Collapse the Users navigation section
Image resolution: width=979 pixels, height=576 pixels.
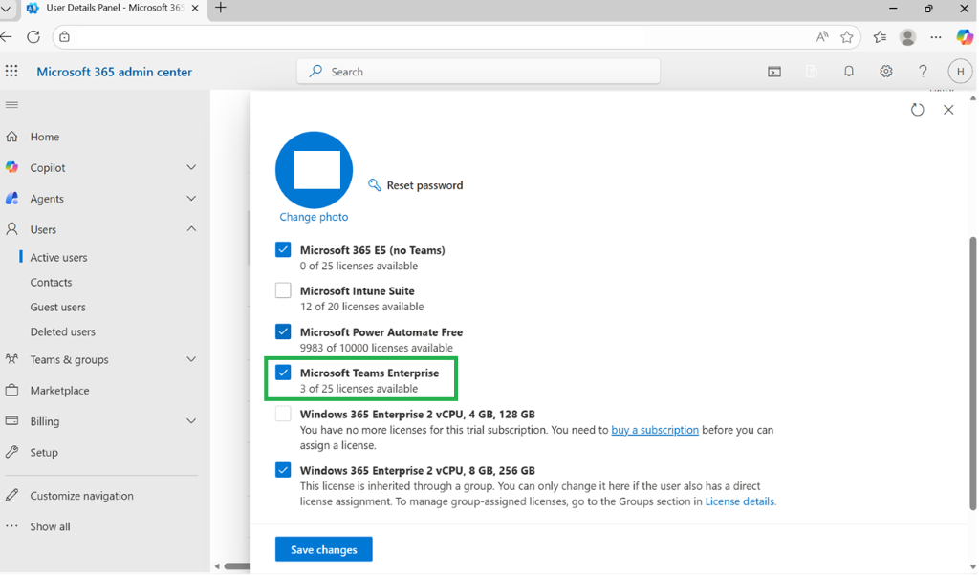pyautogui.click(x=191, y=229)
